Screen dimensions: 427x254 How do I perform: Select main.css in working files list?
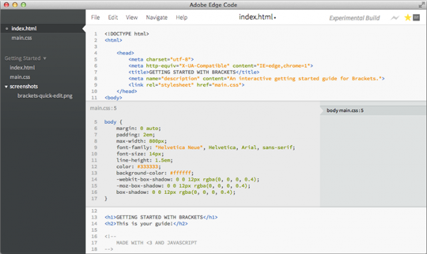(21, 38)
